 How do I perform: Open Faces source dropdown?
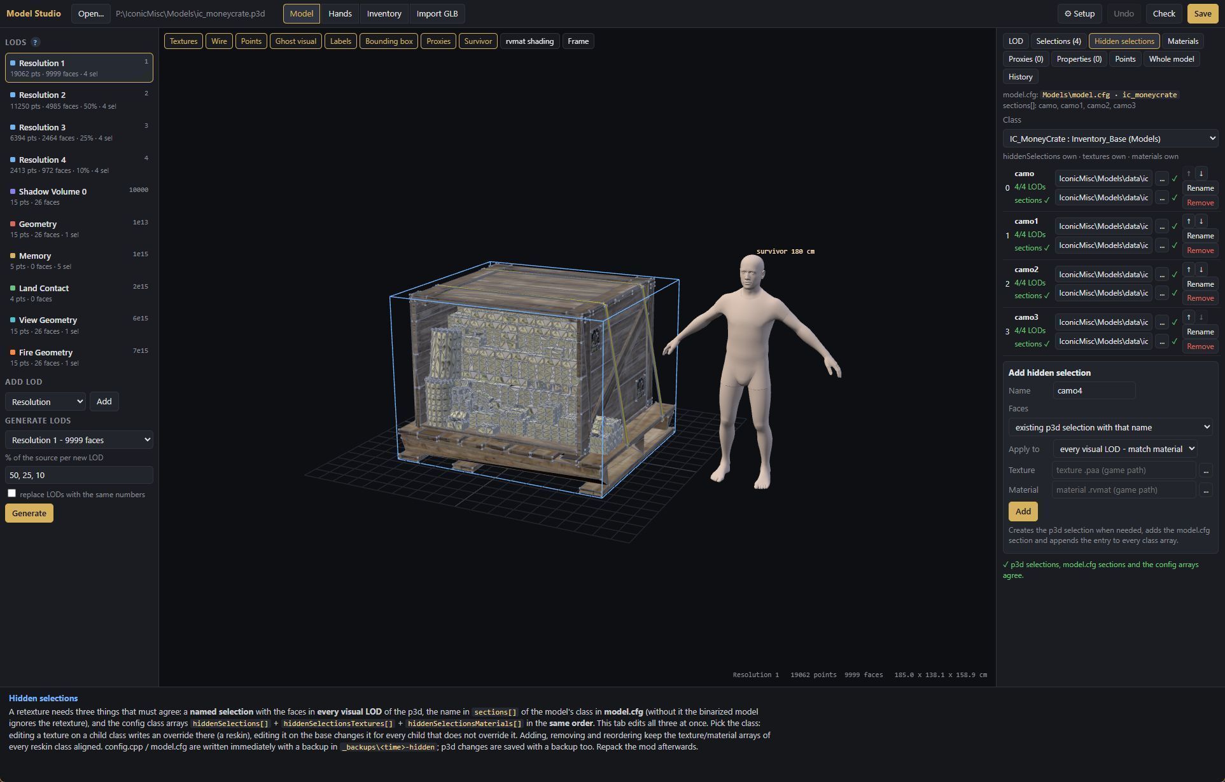[1110, 427]
